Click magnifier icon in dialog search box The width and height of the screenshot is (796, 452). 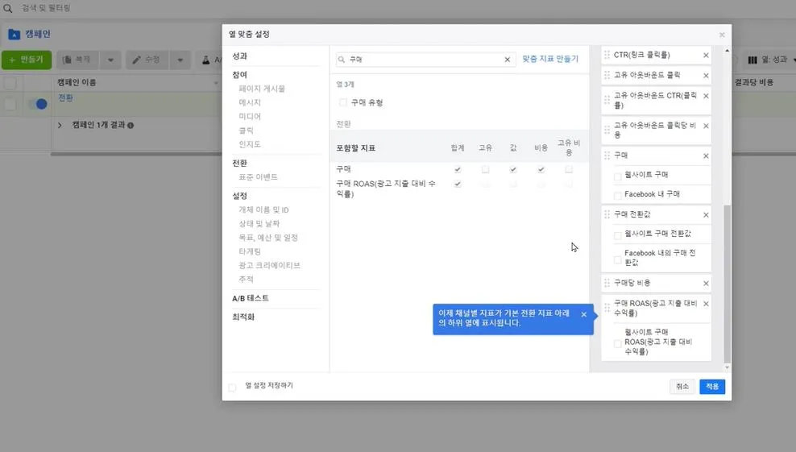(x=342, y=60)
